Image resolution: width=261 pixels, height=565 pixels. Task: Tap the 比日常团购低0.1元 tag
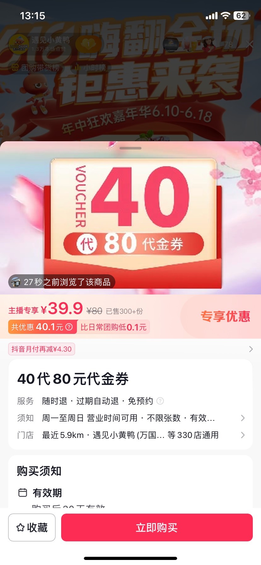[113, 327]
